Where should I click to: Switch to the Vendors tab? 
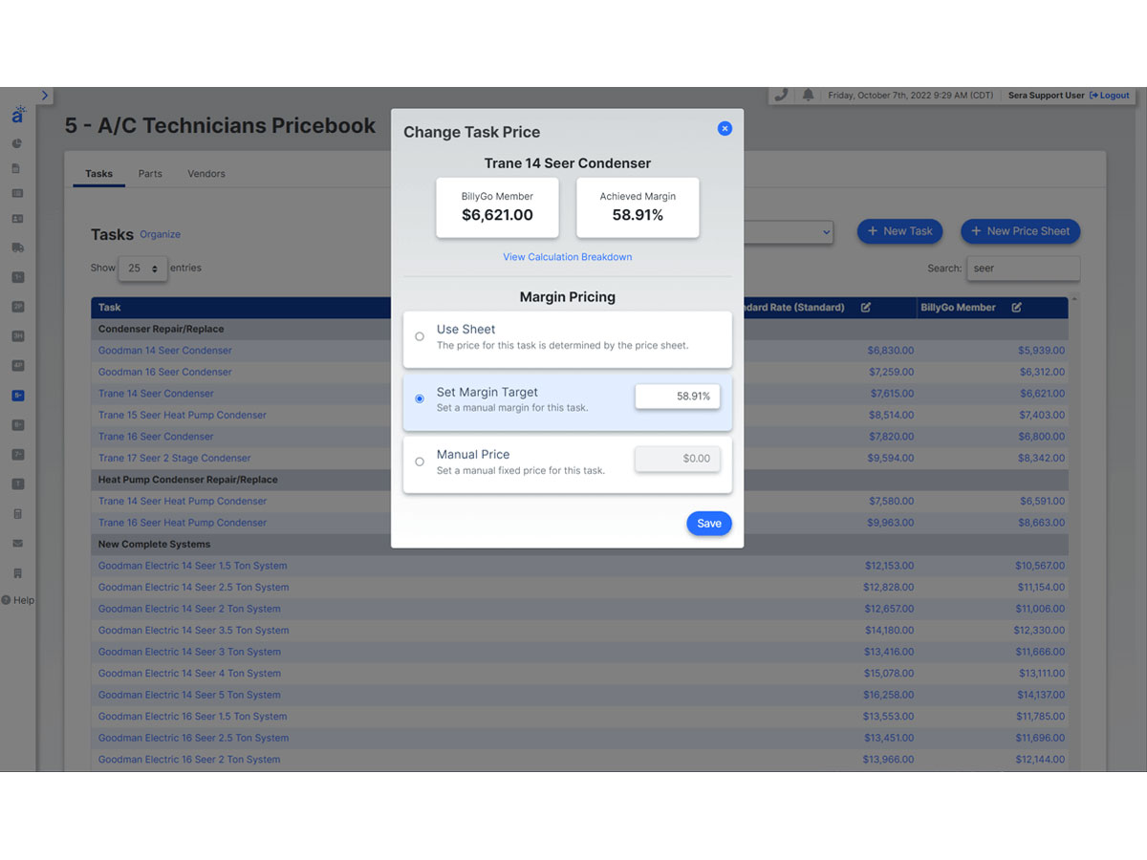click(x=206, y=174)
